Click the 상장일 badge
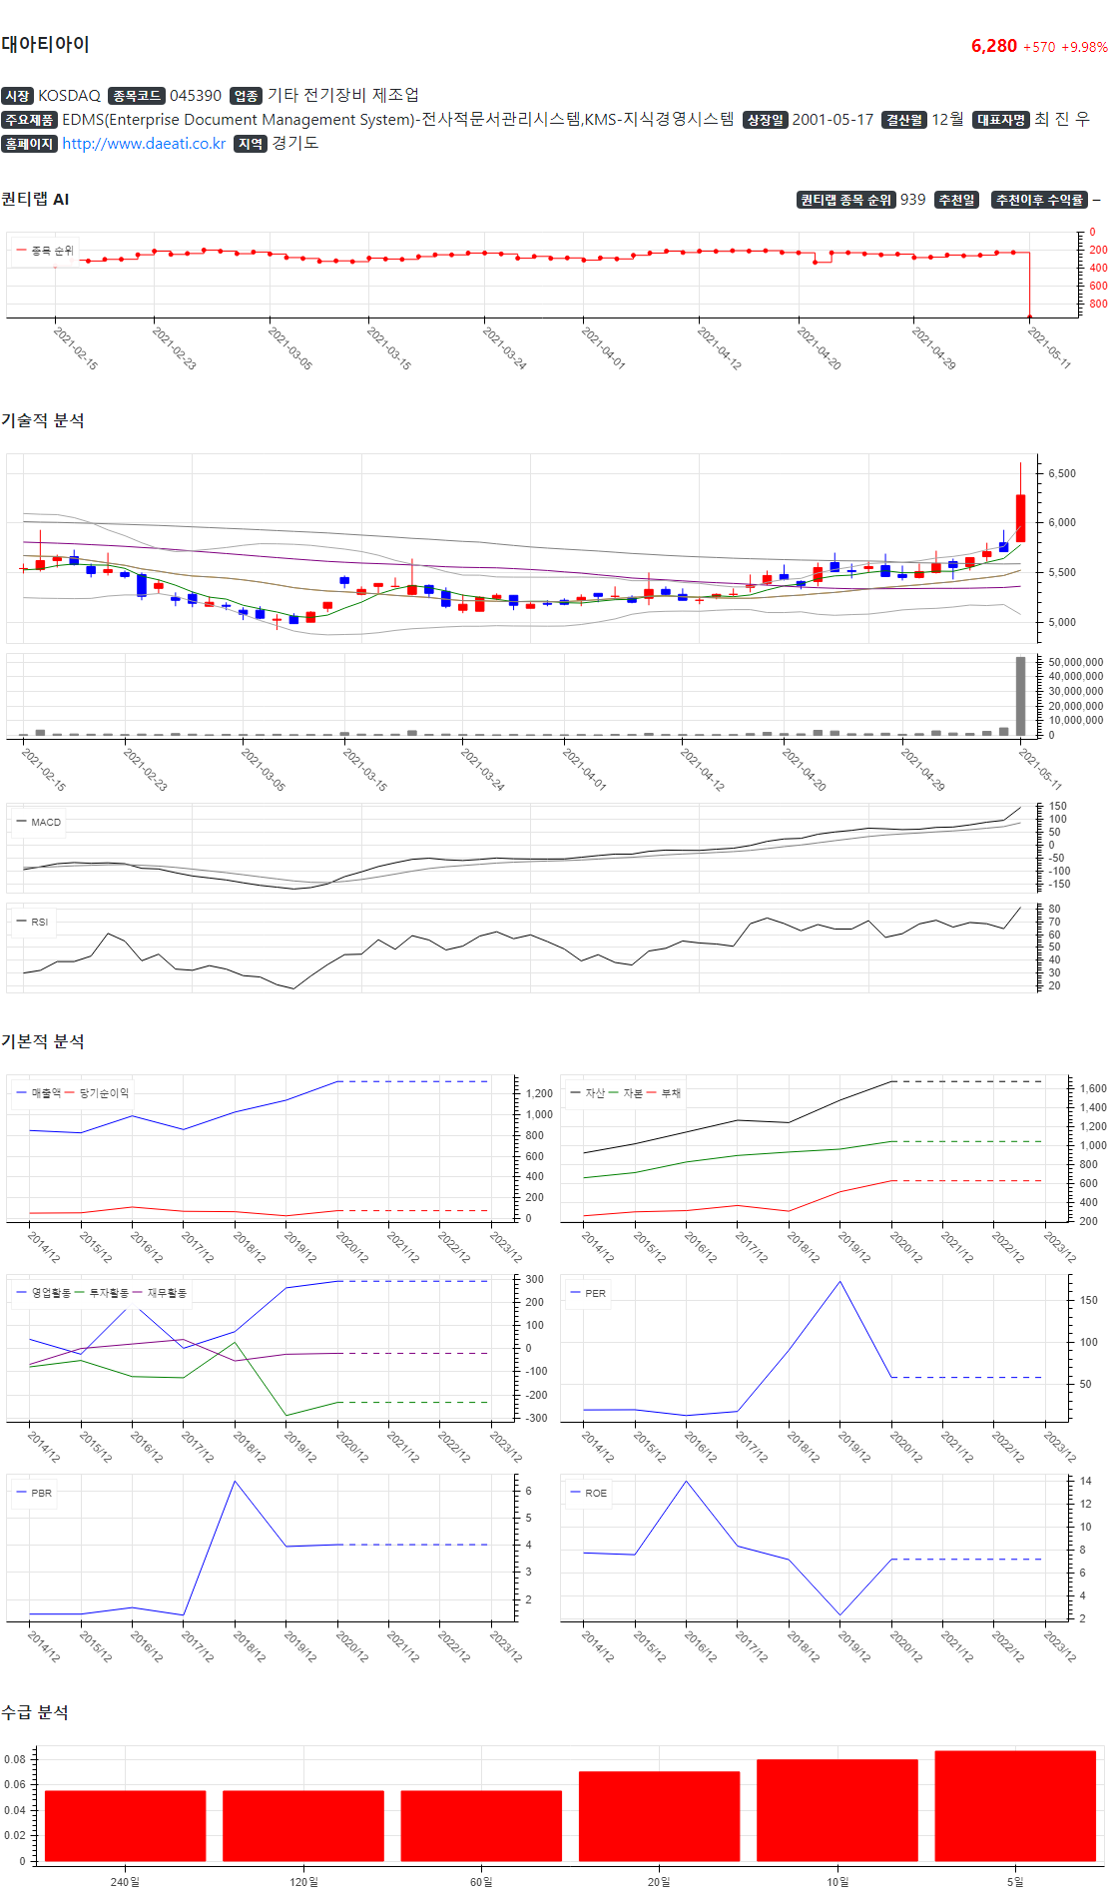Viewport: 1108px width, 1898px height. pyautogui.click(x=766, y=120)
